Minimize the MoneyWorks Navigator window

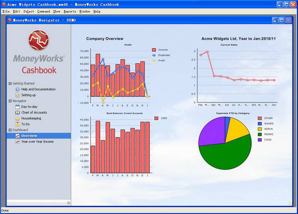tap(275, 20)
